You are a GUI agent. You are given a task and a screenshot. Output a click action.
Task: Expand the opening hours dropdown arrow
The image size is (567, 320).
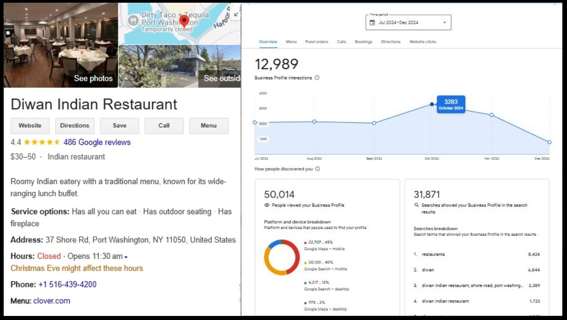coord(126,257)
